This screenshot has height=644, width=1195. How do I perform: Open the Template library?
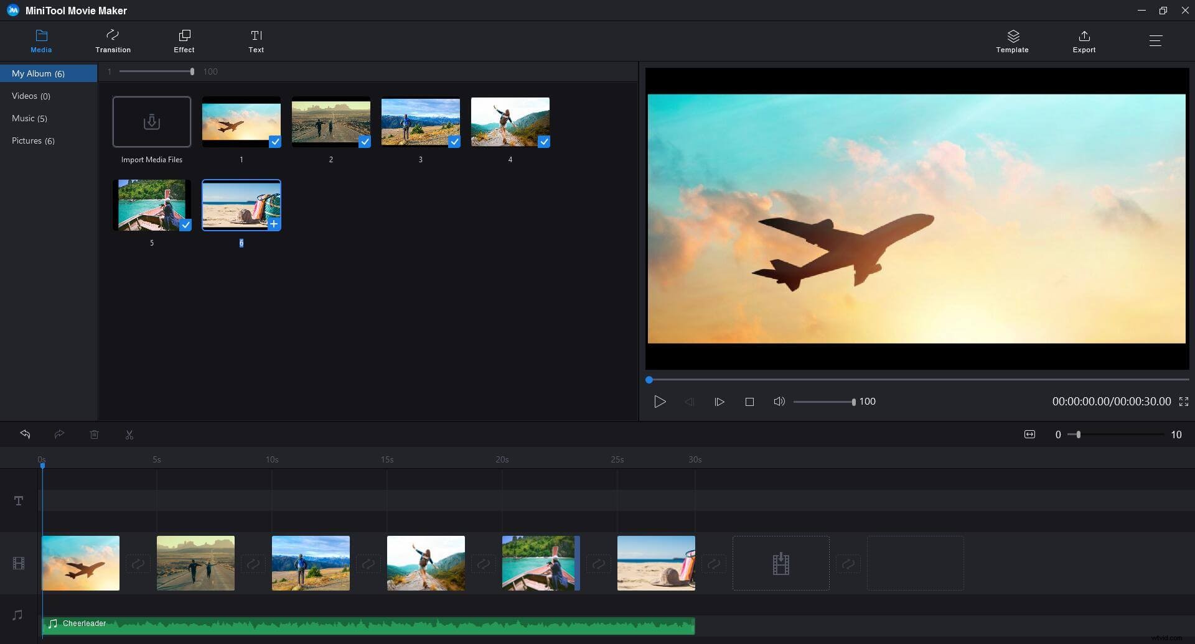pos(1011,40)
